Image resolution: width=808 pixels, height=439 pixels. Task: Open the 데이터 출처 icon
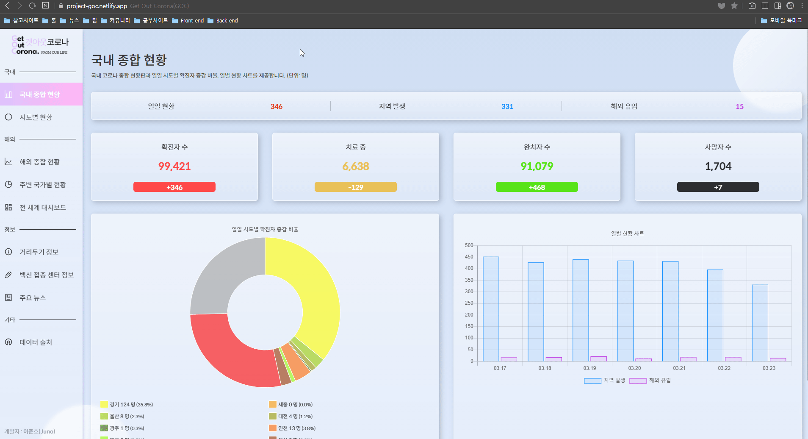click(x=8, y=342)
